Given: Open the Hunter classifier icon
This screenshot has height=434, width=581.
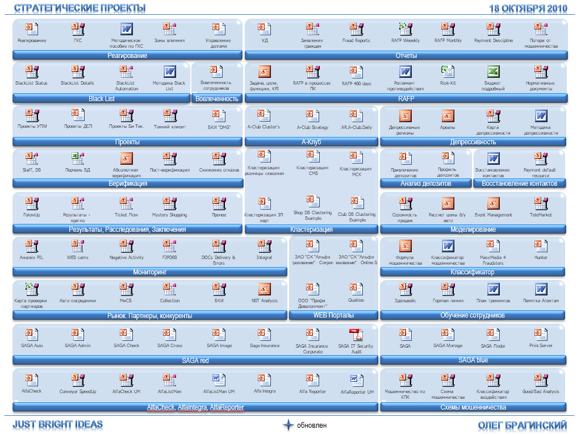Looking at the screenshot, I should click(541, 246).
